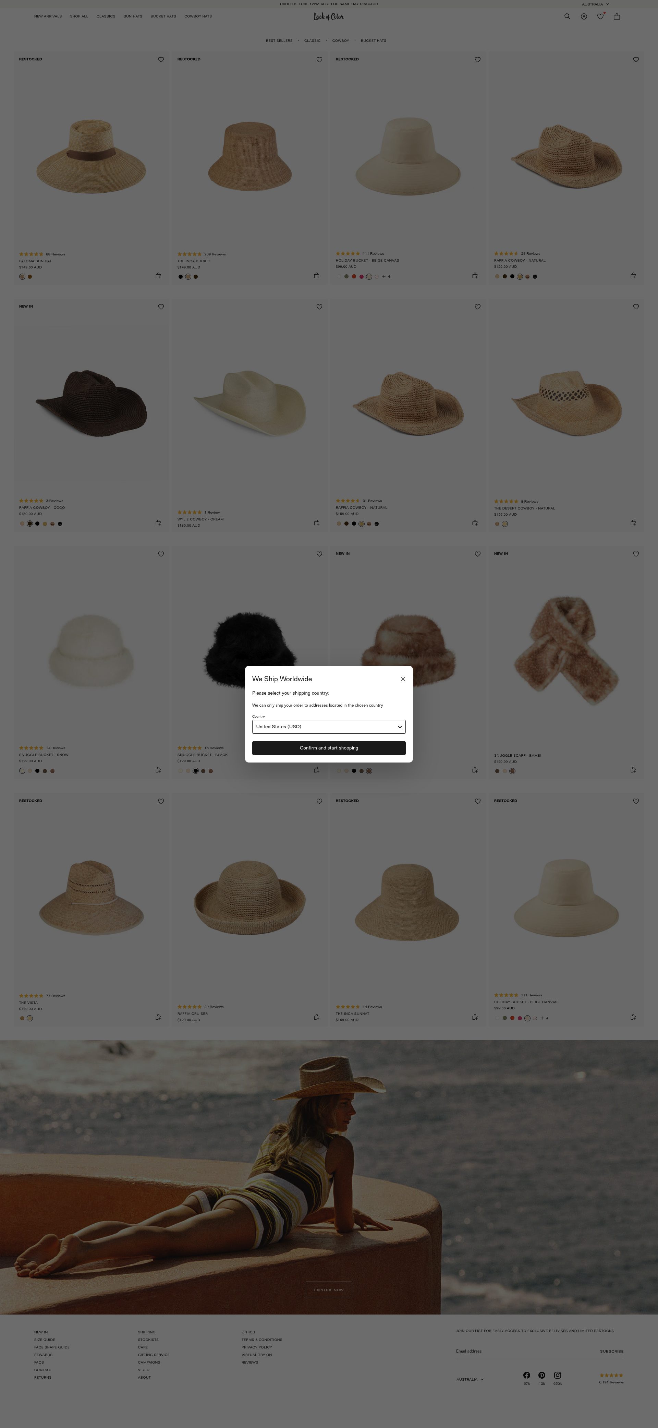This screenshot has height=1428, width=658.
Task: Quick add The Inca Sunhat
Action: coord(475,1017)
